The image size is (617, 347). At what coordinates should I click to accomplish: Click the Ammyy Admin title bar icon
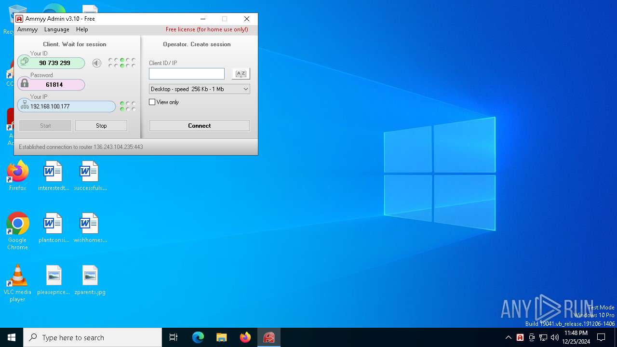[x=19, y=19]
